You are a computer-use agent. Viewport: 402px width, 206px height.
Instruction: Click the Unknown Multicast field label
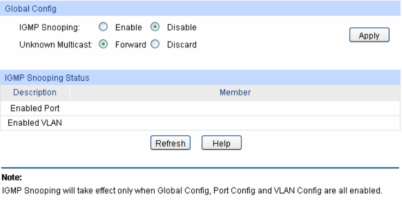click(x=56, y=45)
